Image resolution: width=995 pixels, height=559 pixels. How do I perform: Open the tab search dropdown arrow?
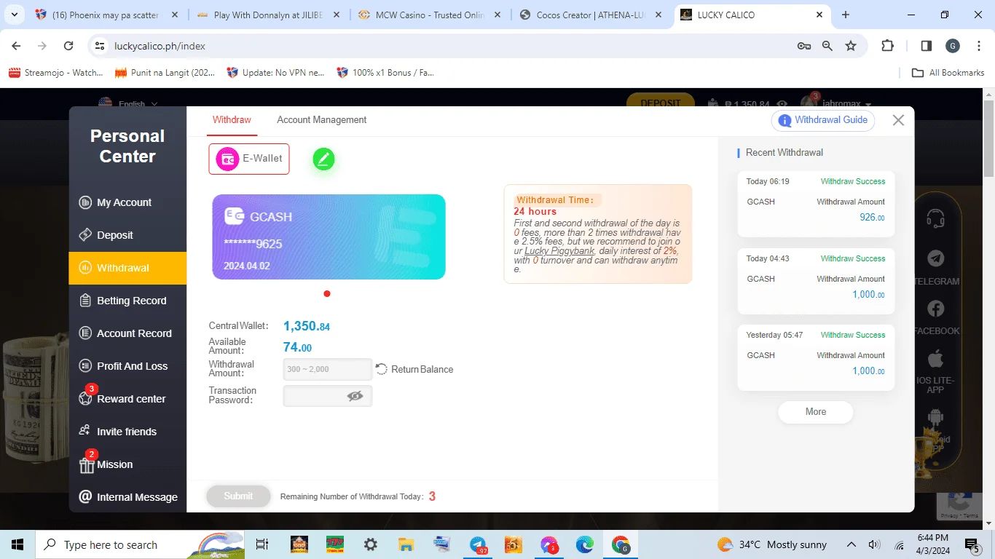pyautogui.click(x=16, y=15)
